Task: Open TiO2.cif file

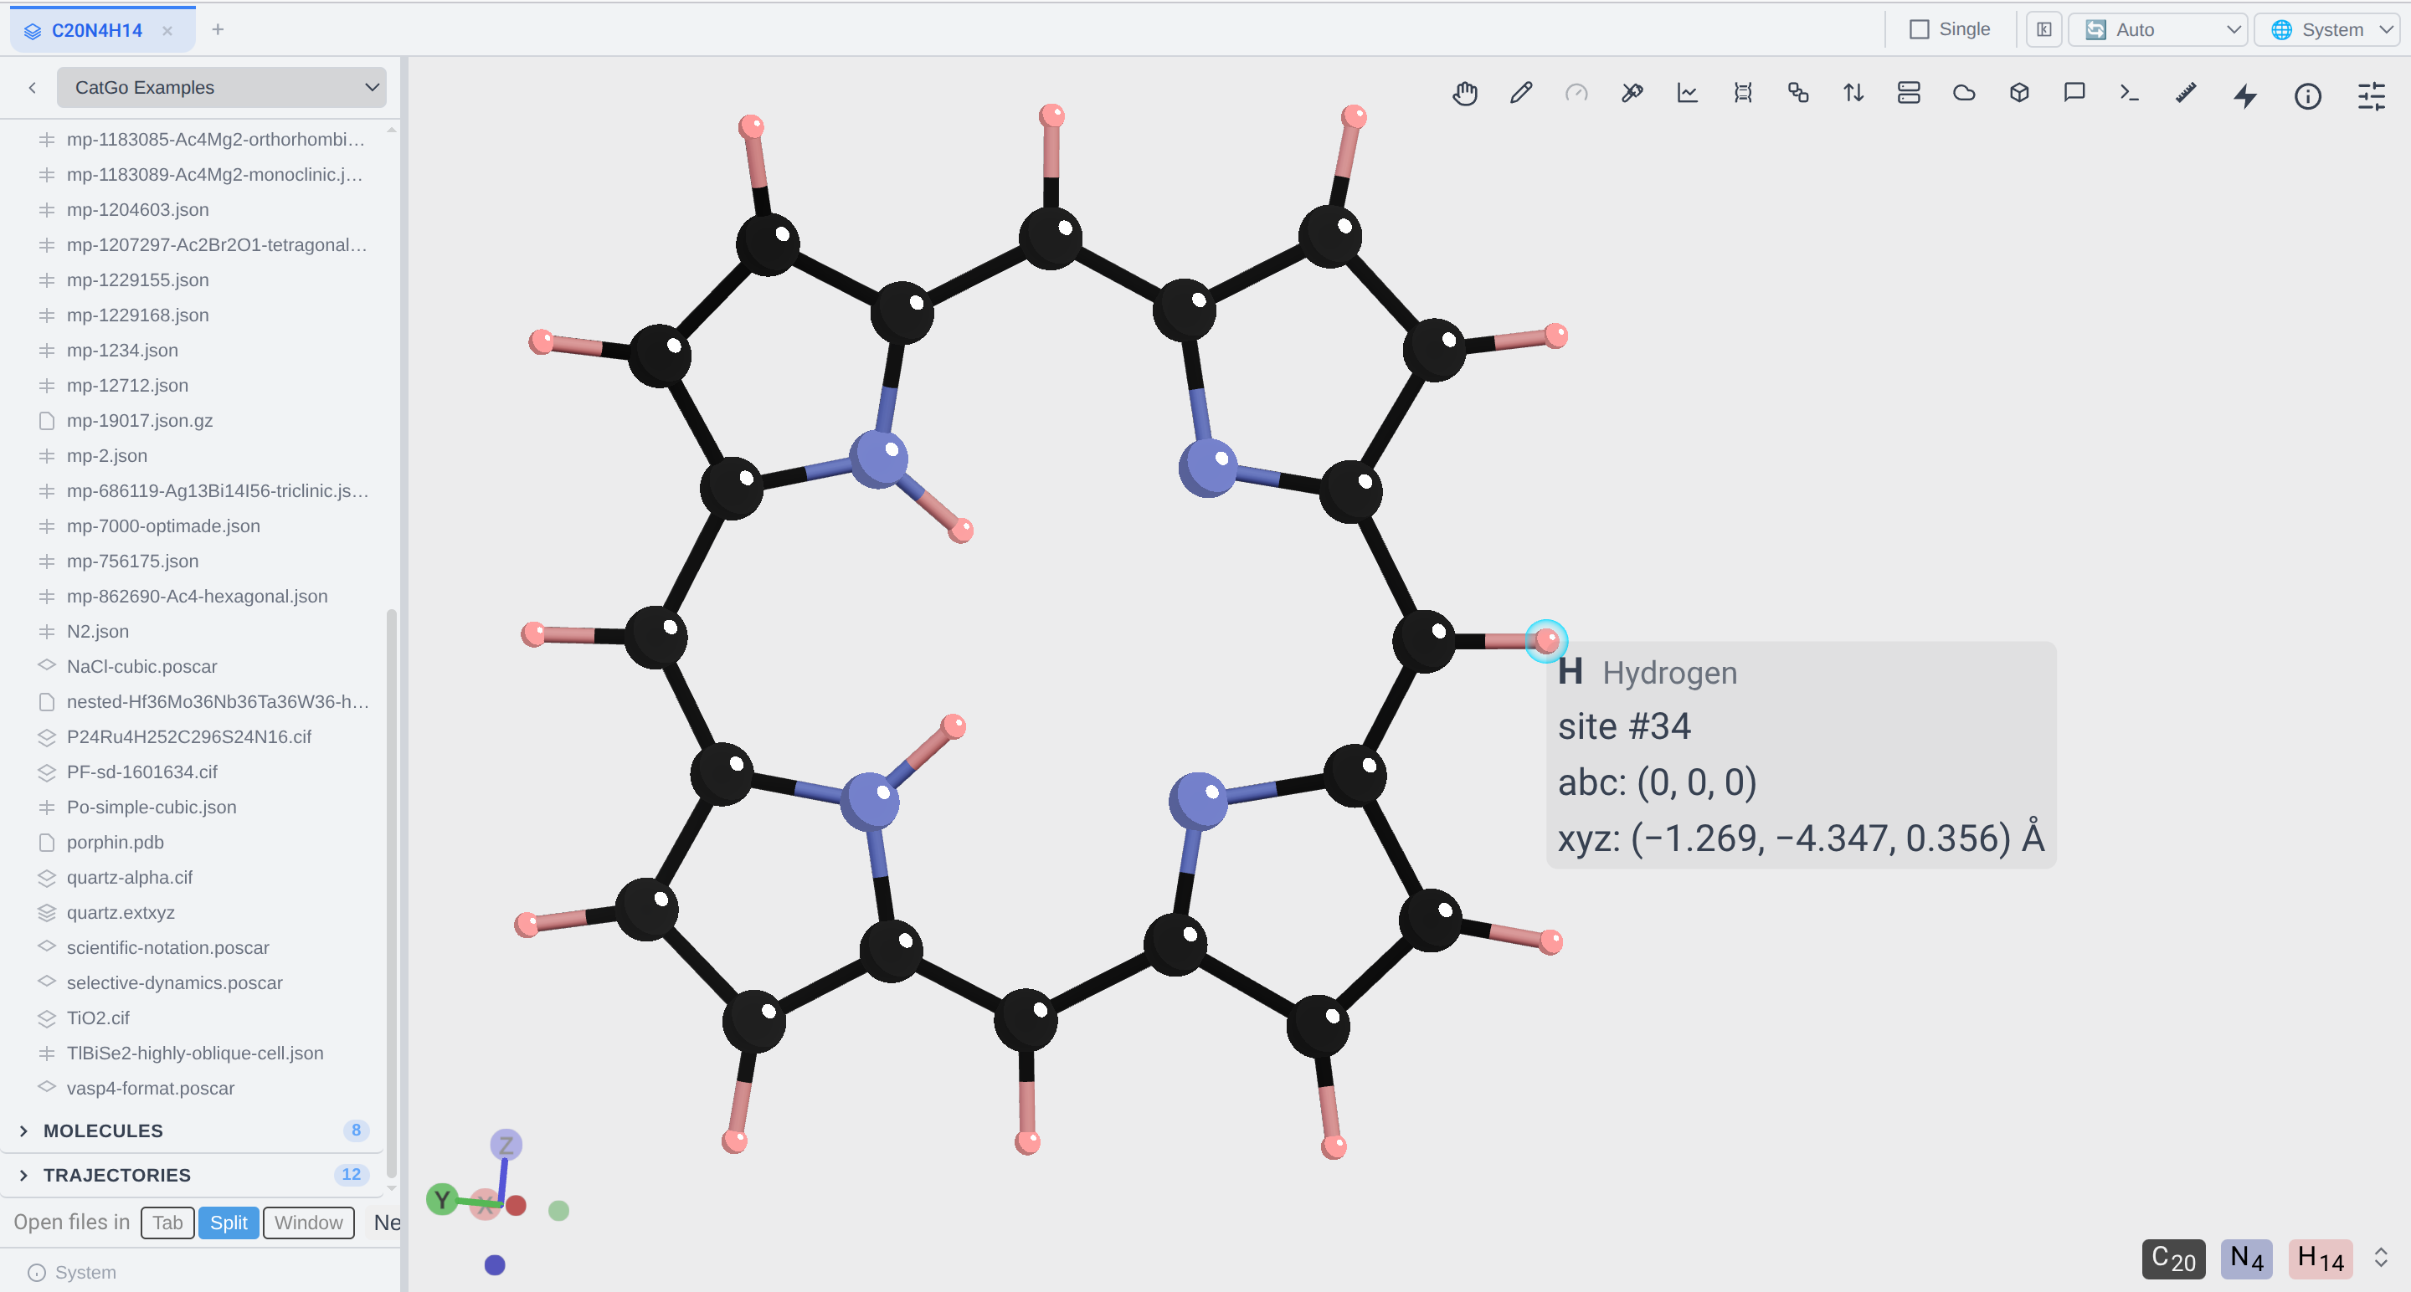Action: pyautogui.click(x=98, y=1018)
